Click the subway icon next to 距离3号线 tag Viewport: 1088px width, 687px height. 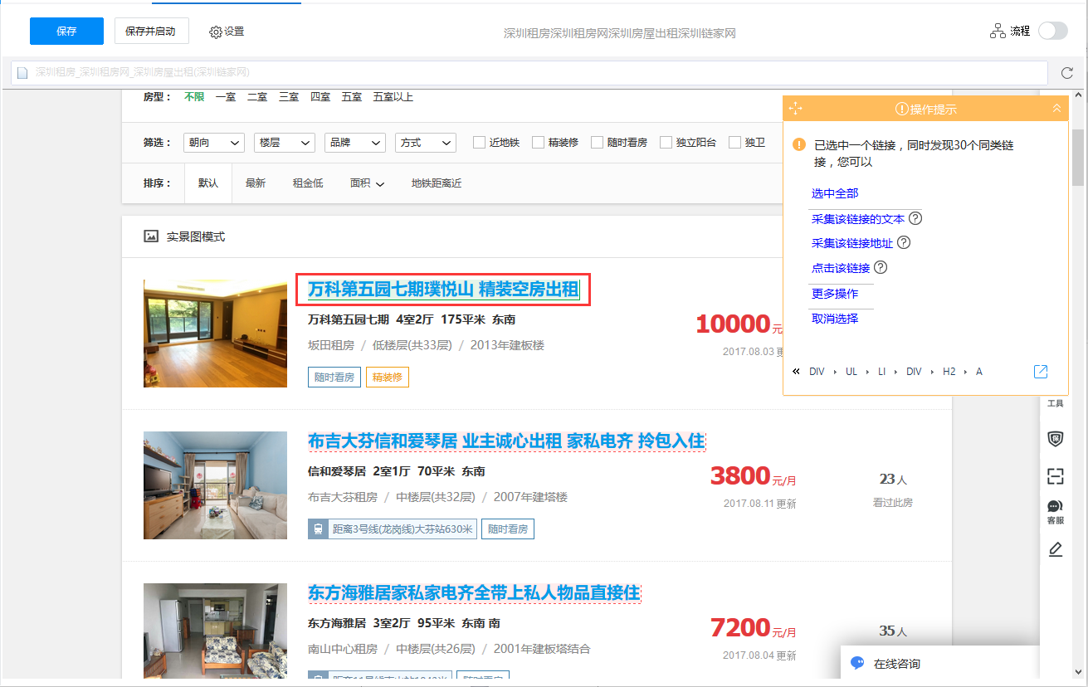(318, 529)
